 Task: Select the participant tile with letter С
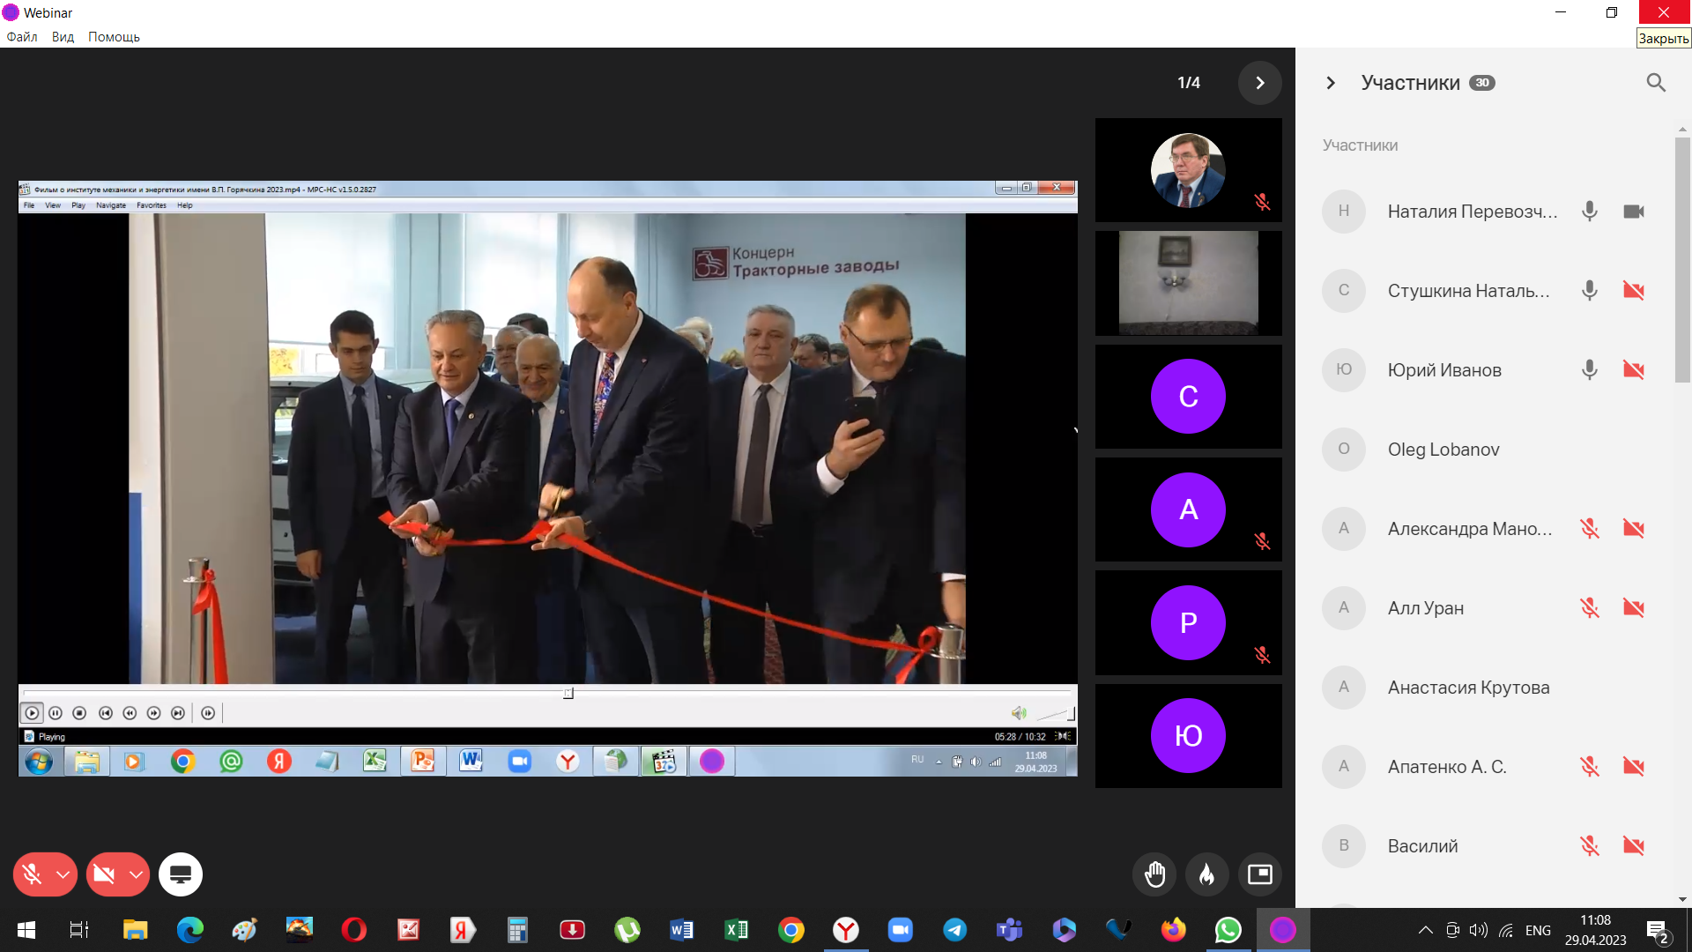coord(1188,397)
